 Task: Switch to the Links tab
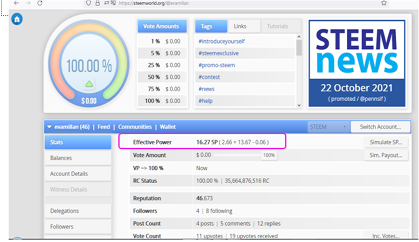(244, 26)
